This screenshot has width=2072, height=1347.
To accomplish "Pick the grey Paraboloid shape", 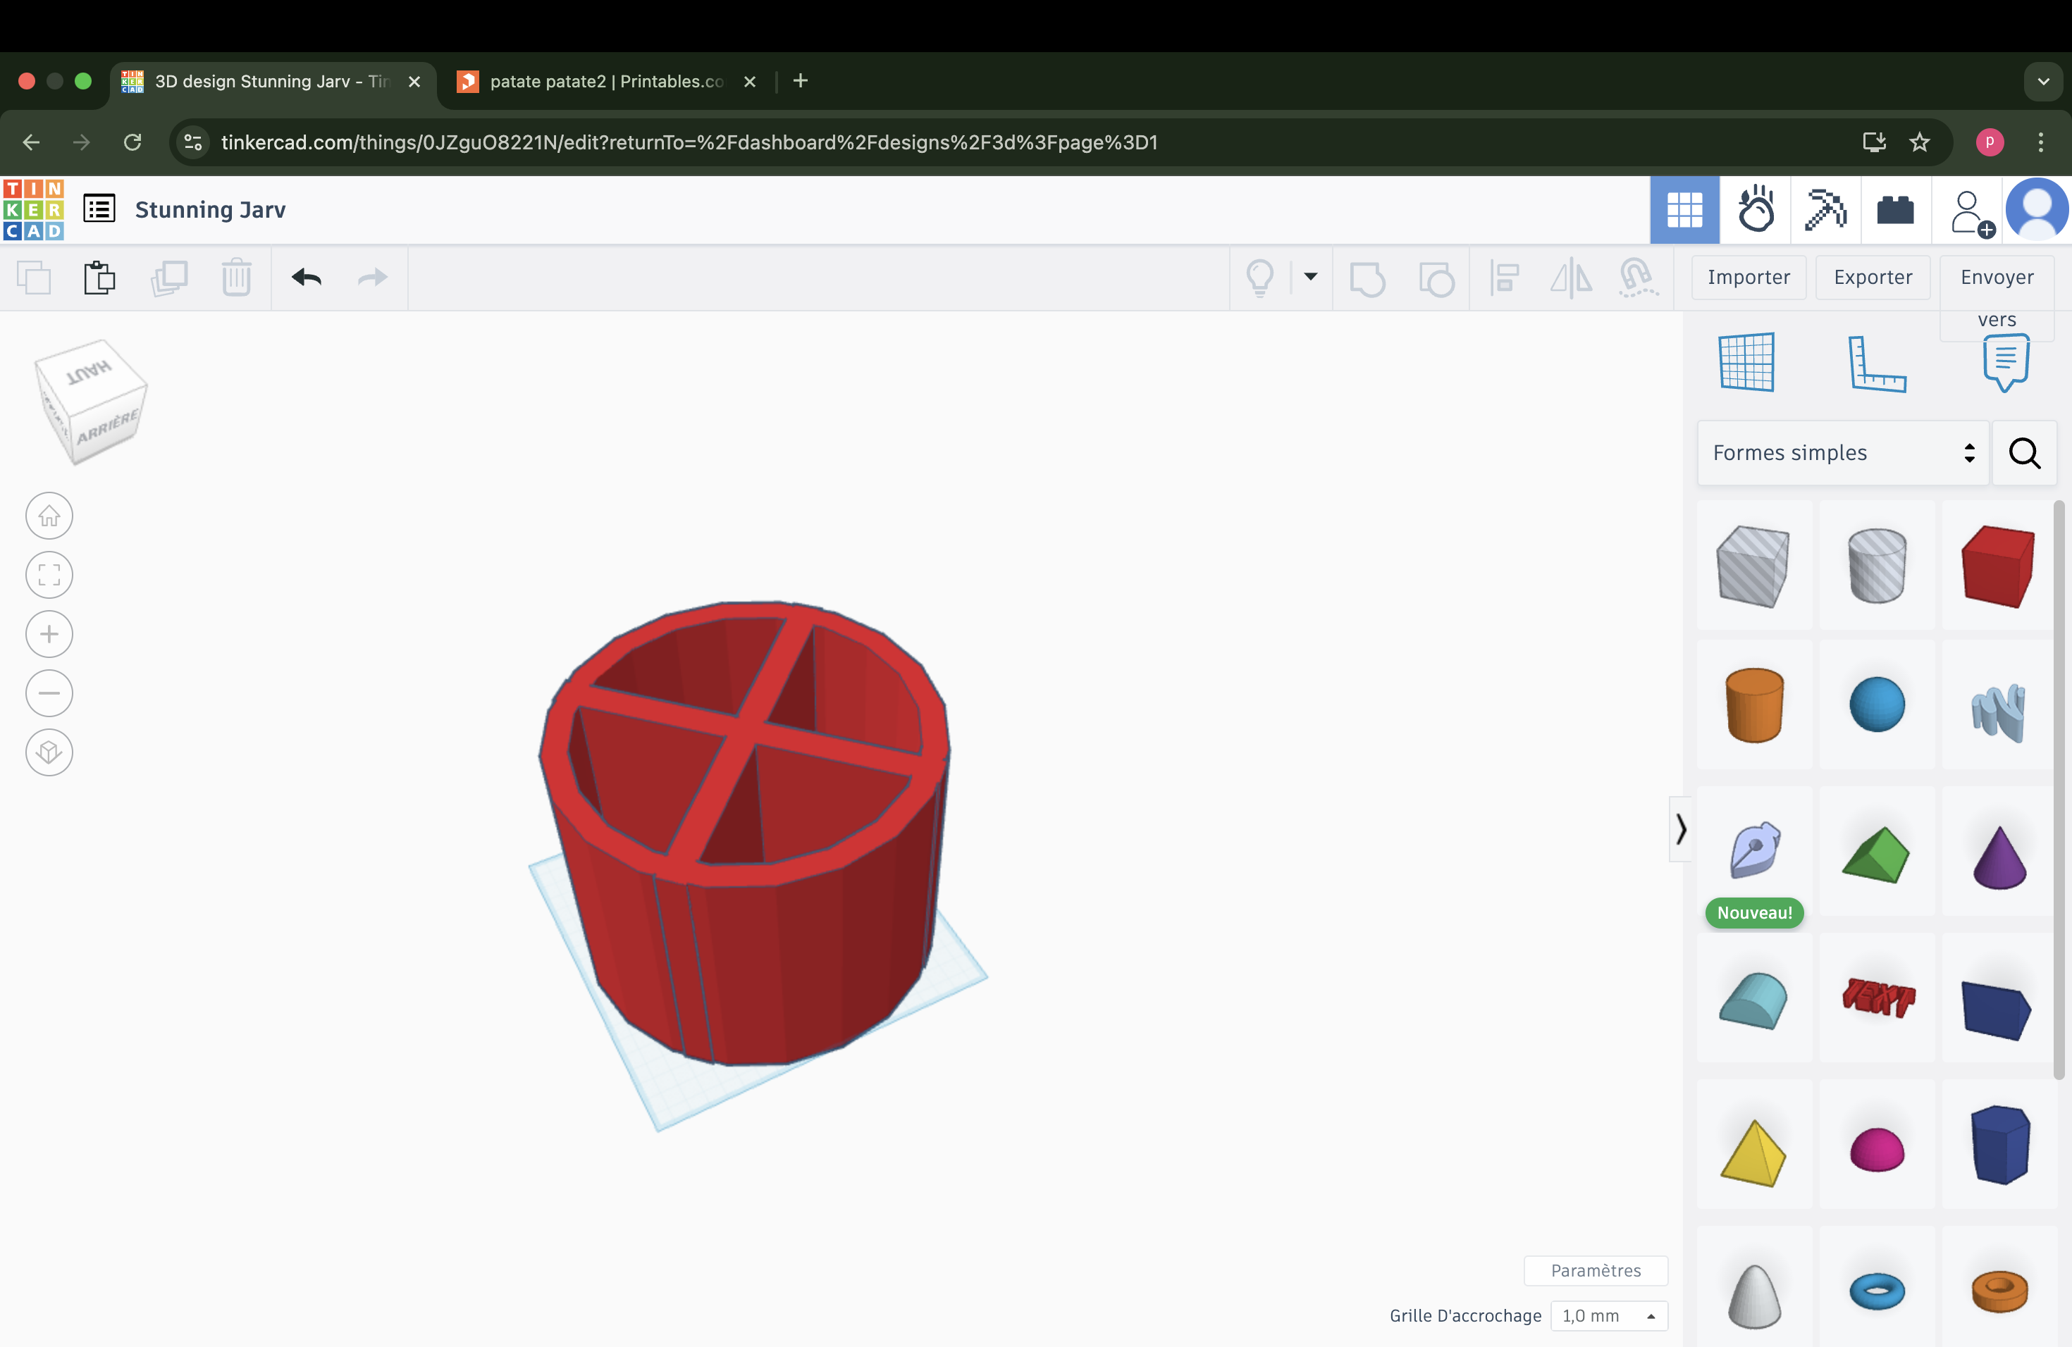I will [1753, 1295].
